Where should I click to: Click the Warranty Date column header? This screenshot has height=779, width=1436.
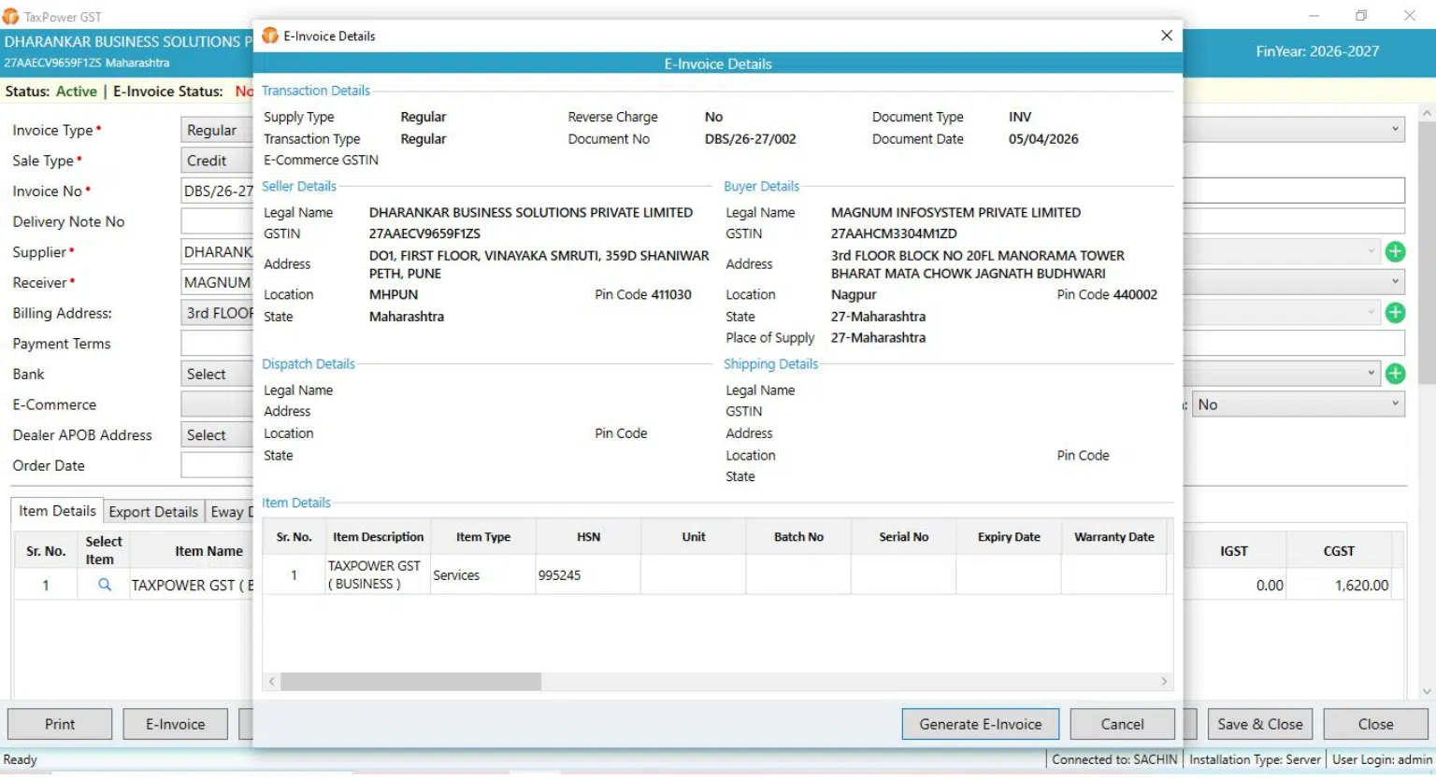click(x=1113, y=537)
